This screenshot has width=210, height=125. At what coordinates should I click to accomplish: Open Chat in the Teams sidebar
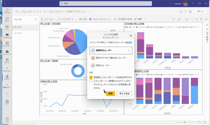(7, 19)
